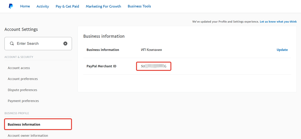Click the Account Settings heading
The width and height of the screenshot is (301, 139).
click(x=21, y=29)
